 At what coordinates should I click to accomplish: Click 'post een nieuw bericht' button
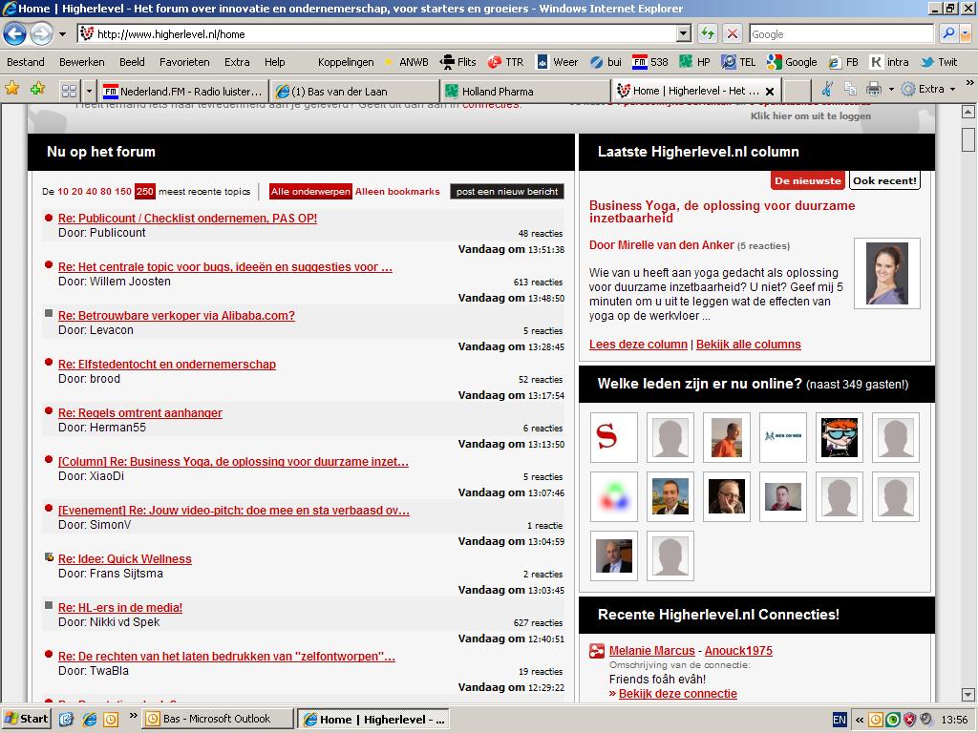[x=506, y=192]
